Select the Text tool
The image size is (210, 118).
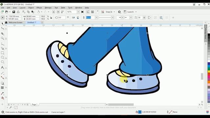click(2, 68)
